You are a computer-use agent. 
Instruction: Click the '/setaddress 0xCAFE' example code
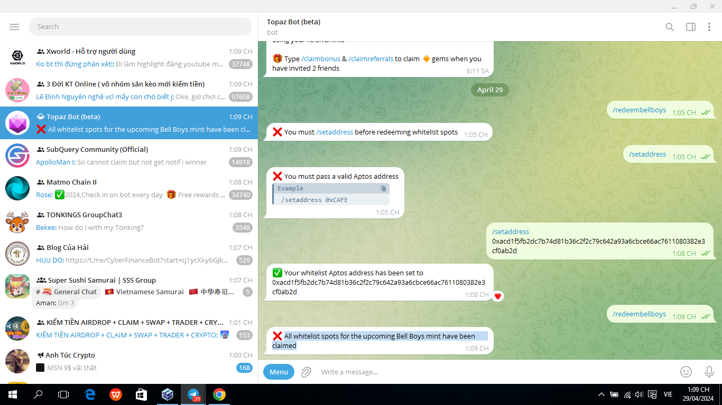click(x=314, y=200)
